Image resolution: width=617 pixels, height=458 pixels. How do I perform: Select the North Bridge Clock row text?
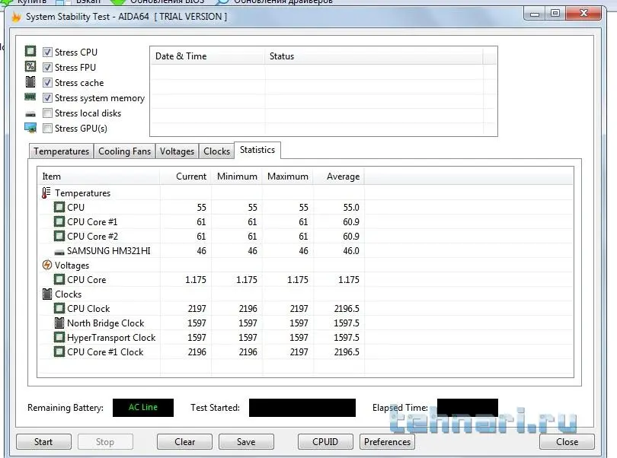[105, 323]
